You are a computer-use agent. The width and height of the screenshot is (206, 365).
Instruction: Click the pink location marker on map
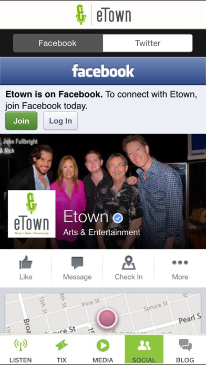point(107,318)
